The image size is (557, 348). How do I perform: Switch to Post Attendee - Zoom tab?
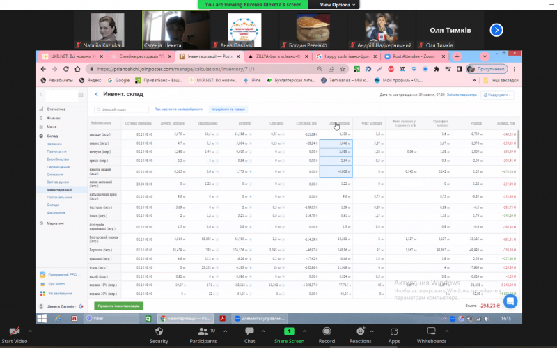(414, 56)
